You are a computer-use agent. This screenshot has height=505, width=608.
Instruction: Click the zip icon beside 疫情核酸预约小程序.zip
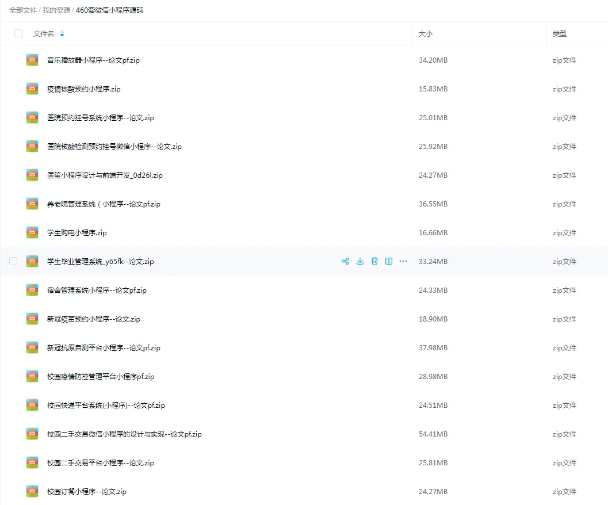tap(32, 89)
